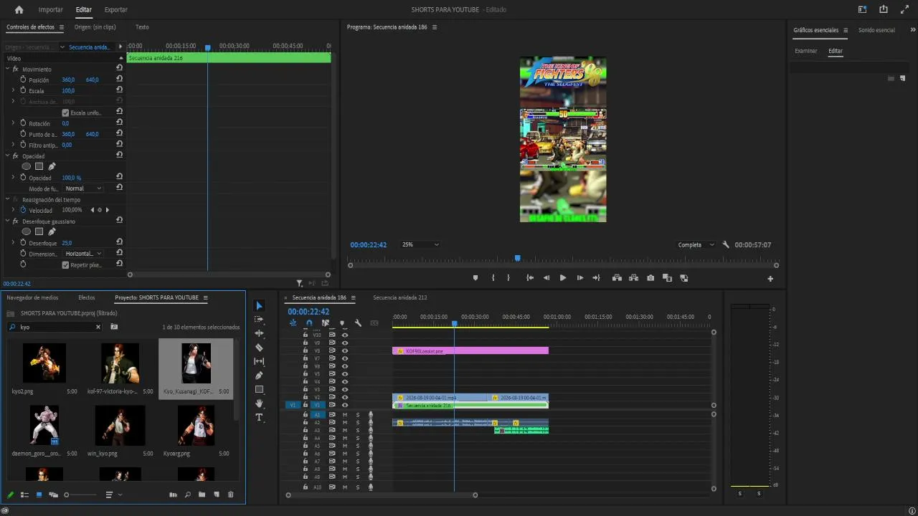
Task: Hide video track V8
Action: tap(345, 350)
